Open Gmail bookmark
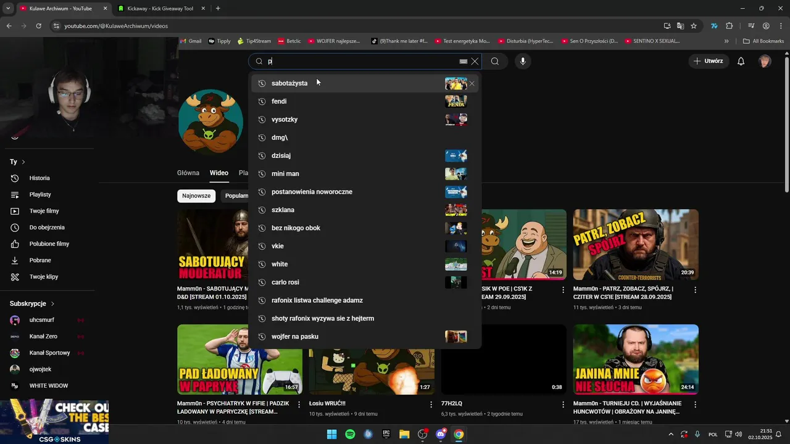Screen dimensions: 790x444 coord(190,41)
